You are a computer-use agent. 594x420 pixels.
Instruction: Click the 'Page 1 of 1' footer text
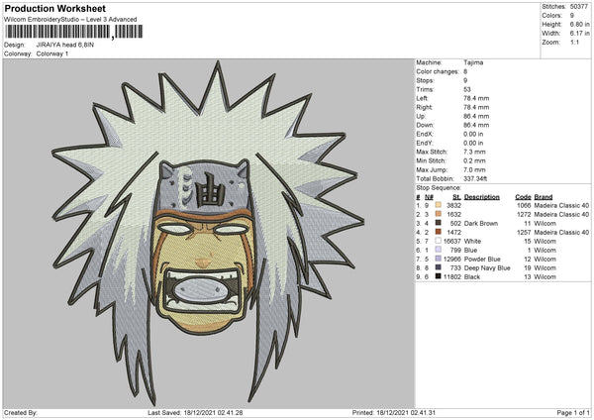[x=573, y=412]
